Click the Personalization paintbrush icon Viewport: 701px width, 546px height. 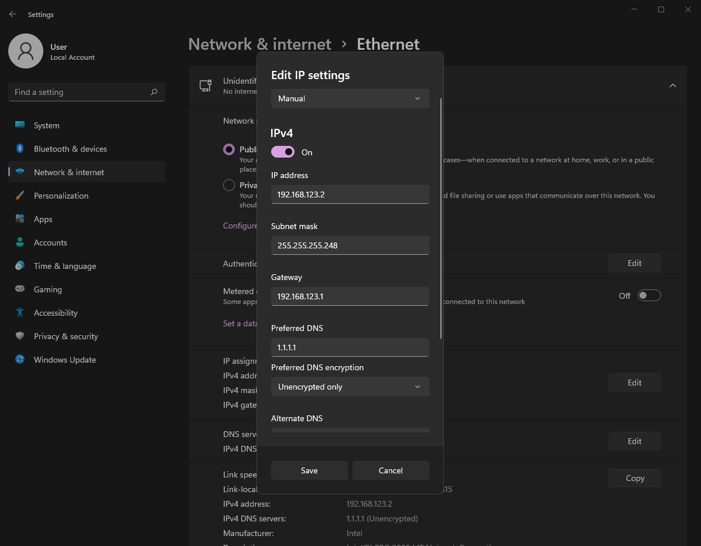pyautogui.click(x=20, y=196)
